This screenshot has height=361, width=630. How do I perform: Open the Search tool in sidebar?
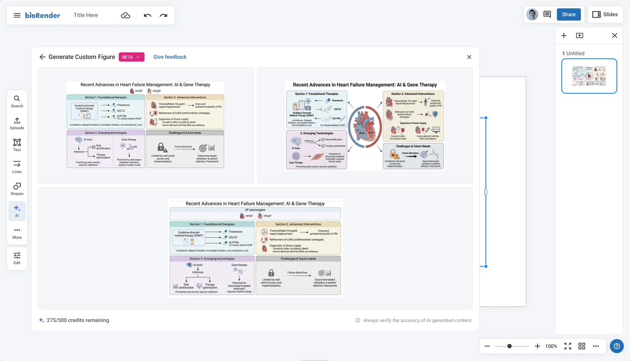coord(17,101)
